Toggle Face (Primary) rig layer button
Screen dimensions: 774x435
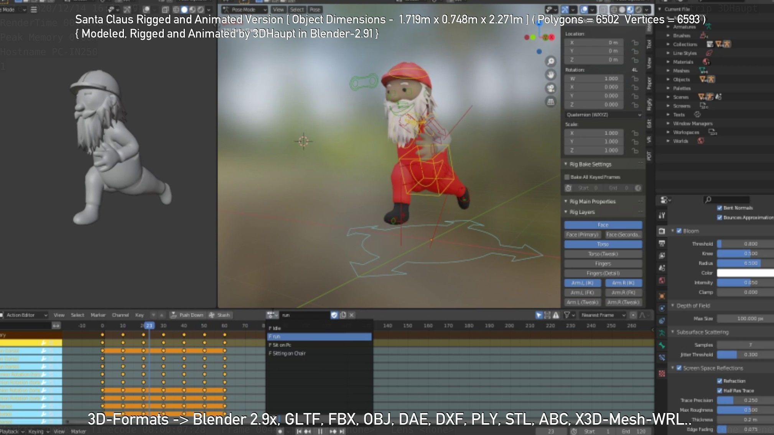pyautogui.click(x=582, y=235)
